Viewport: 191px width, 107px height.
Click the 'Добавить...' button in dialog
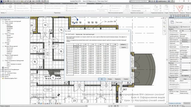click(x=124, y=45)
